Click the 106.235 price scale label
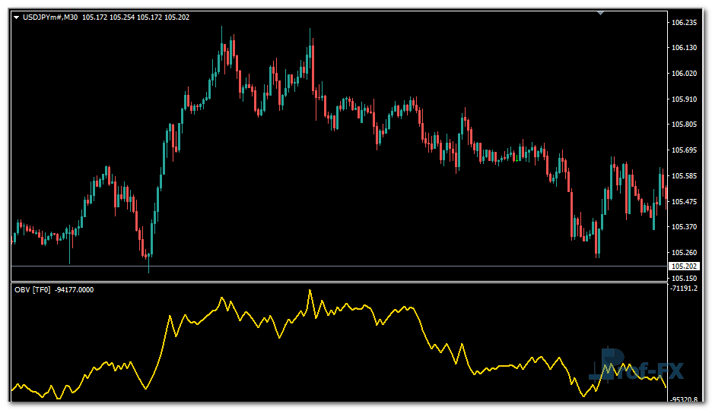 685,23
